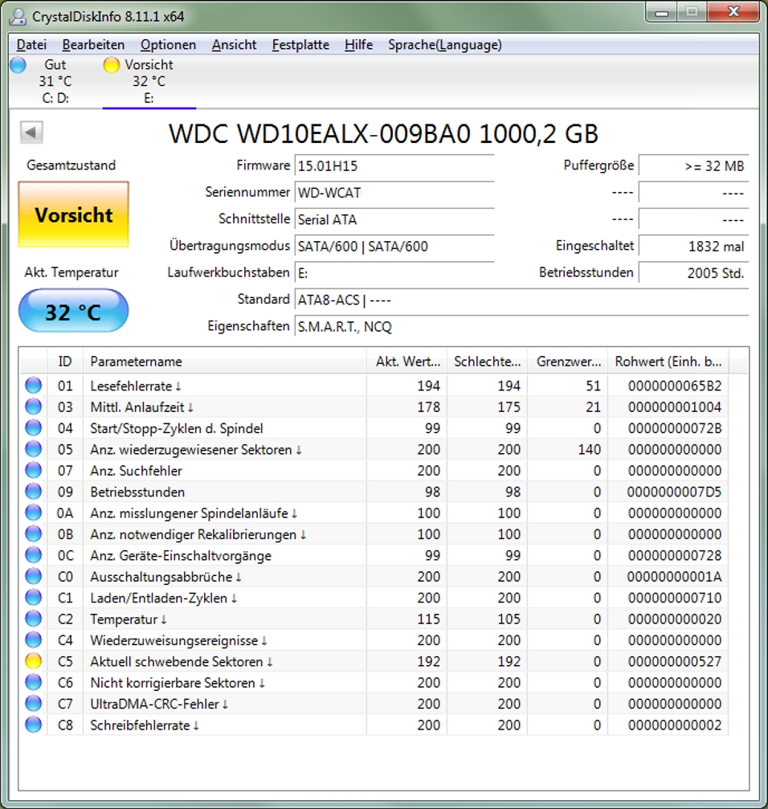Click yellow warning icon of schwebende Sektoren row
This screenshot has width=768, height=809.
pos(34,661)
